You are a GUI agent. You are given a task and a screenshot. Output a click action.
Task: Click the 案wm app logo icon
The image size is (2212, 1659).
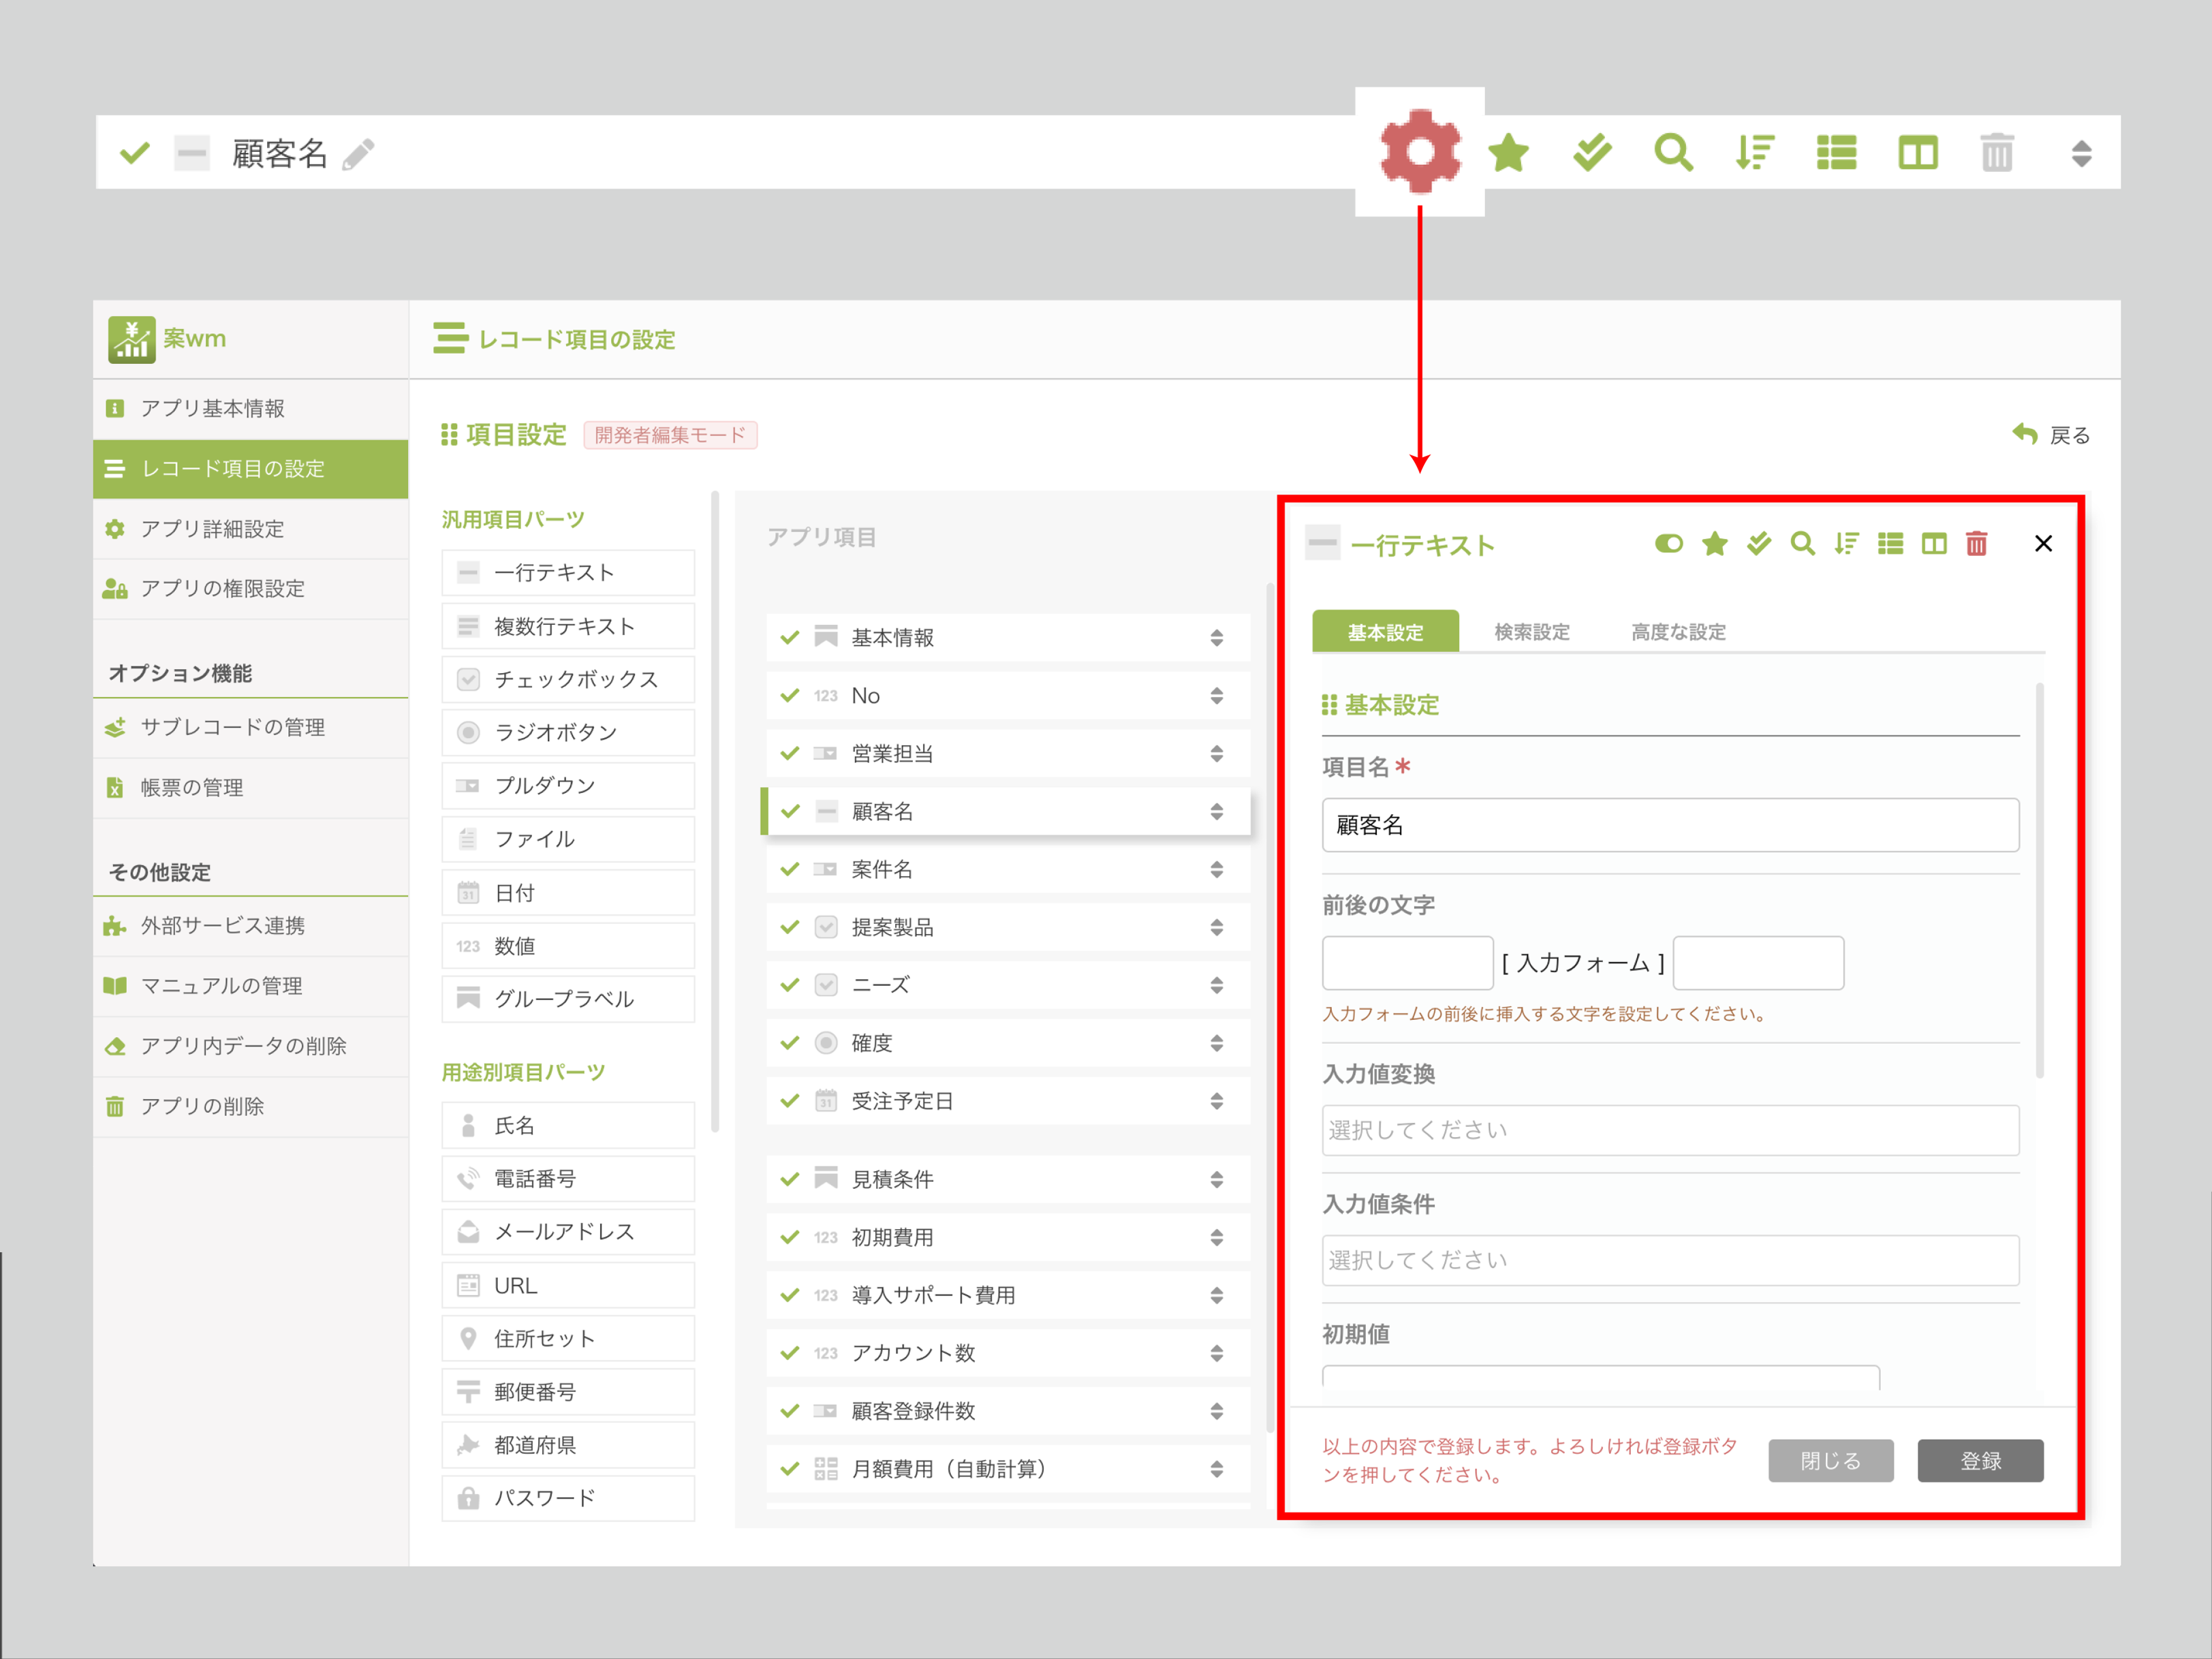click(x=131, y=339)
